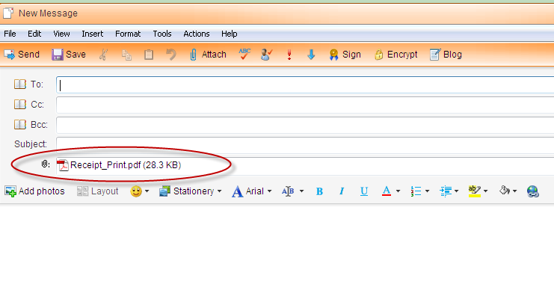Click the message body area
Viewport: 554px width, 293px height.
(277, 248)
